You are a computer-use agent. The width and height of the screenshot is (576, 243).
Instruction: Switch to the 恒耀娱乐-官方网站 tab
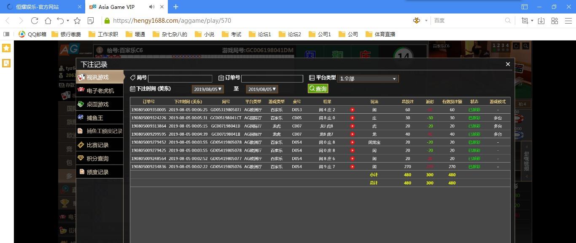42,7
